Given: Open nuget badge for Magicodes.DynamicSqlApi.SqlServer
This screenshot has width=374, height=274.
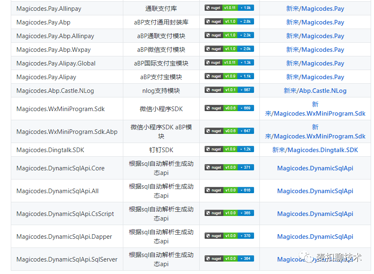Looking at the screenshot, I should click(229, 259).
